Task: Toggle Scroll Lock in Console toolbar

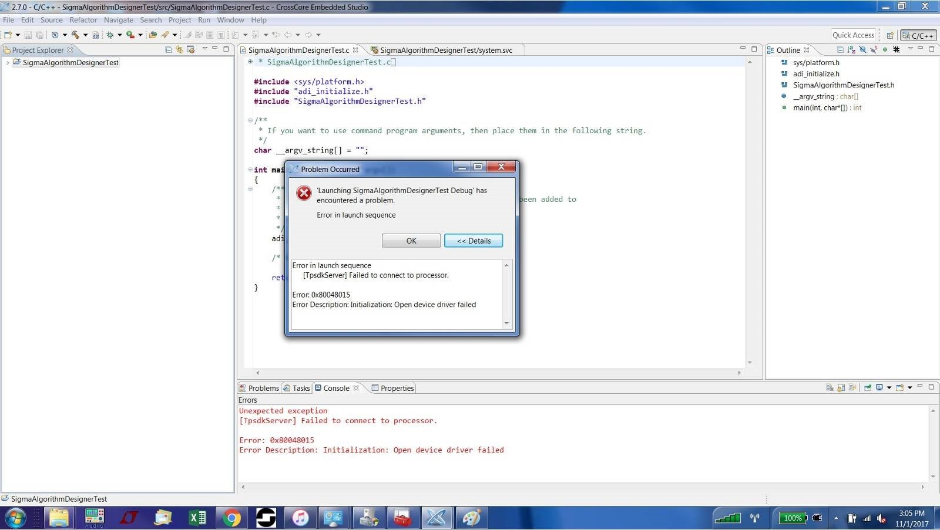Action: pos(841,387)
